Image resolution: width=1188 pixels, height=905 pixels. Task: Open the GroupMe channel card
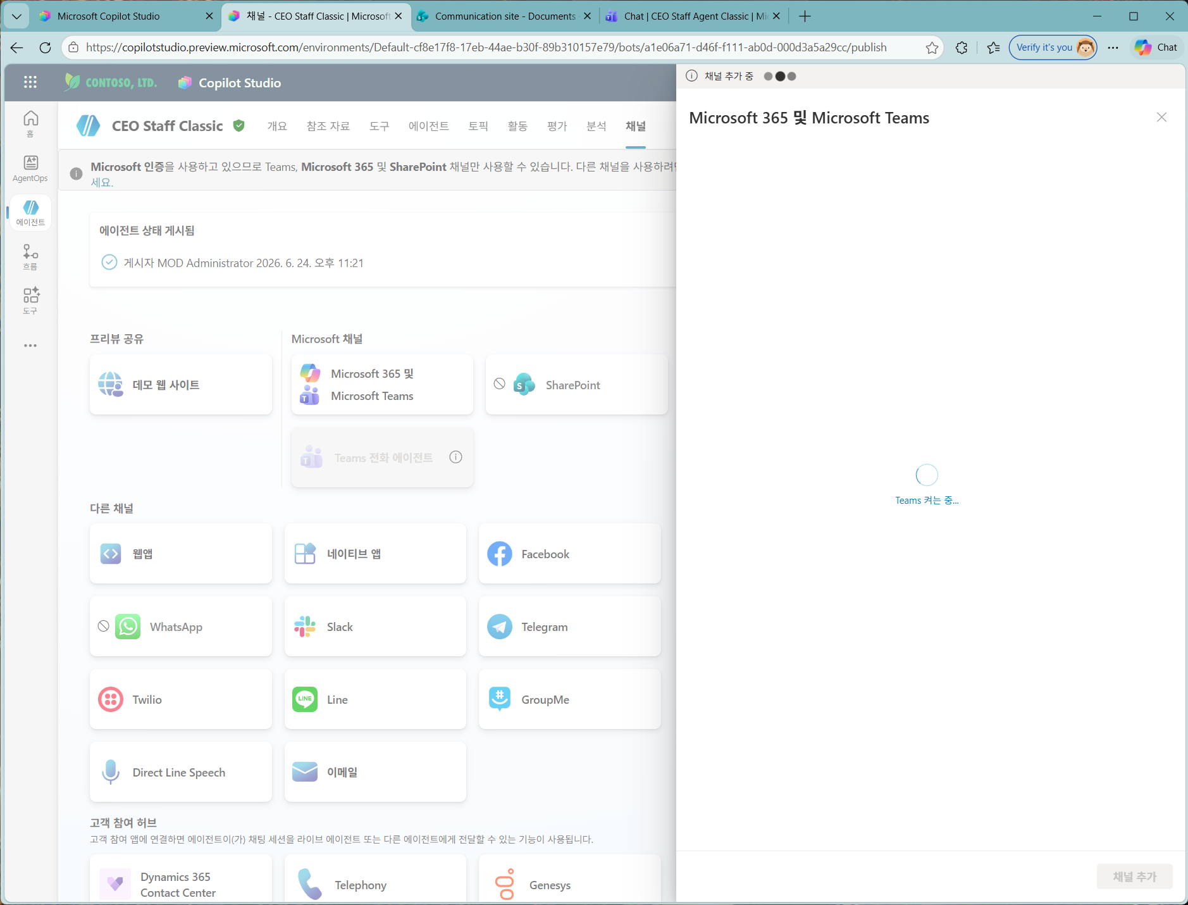pos(570,699)
